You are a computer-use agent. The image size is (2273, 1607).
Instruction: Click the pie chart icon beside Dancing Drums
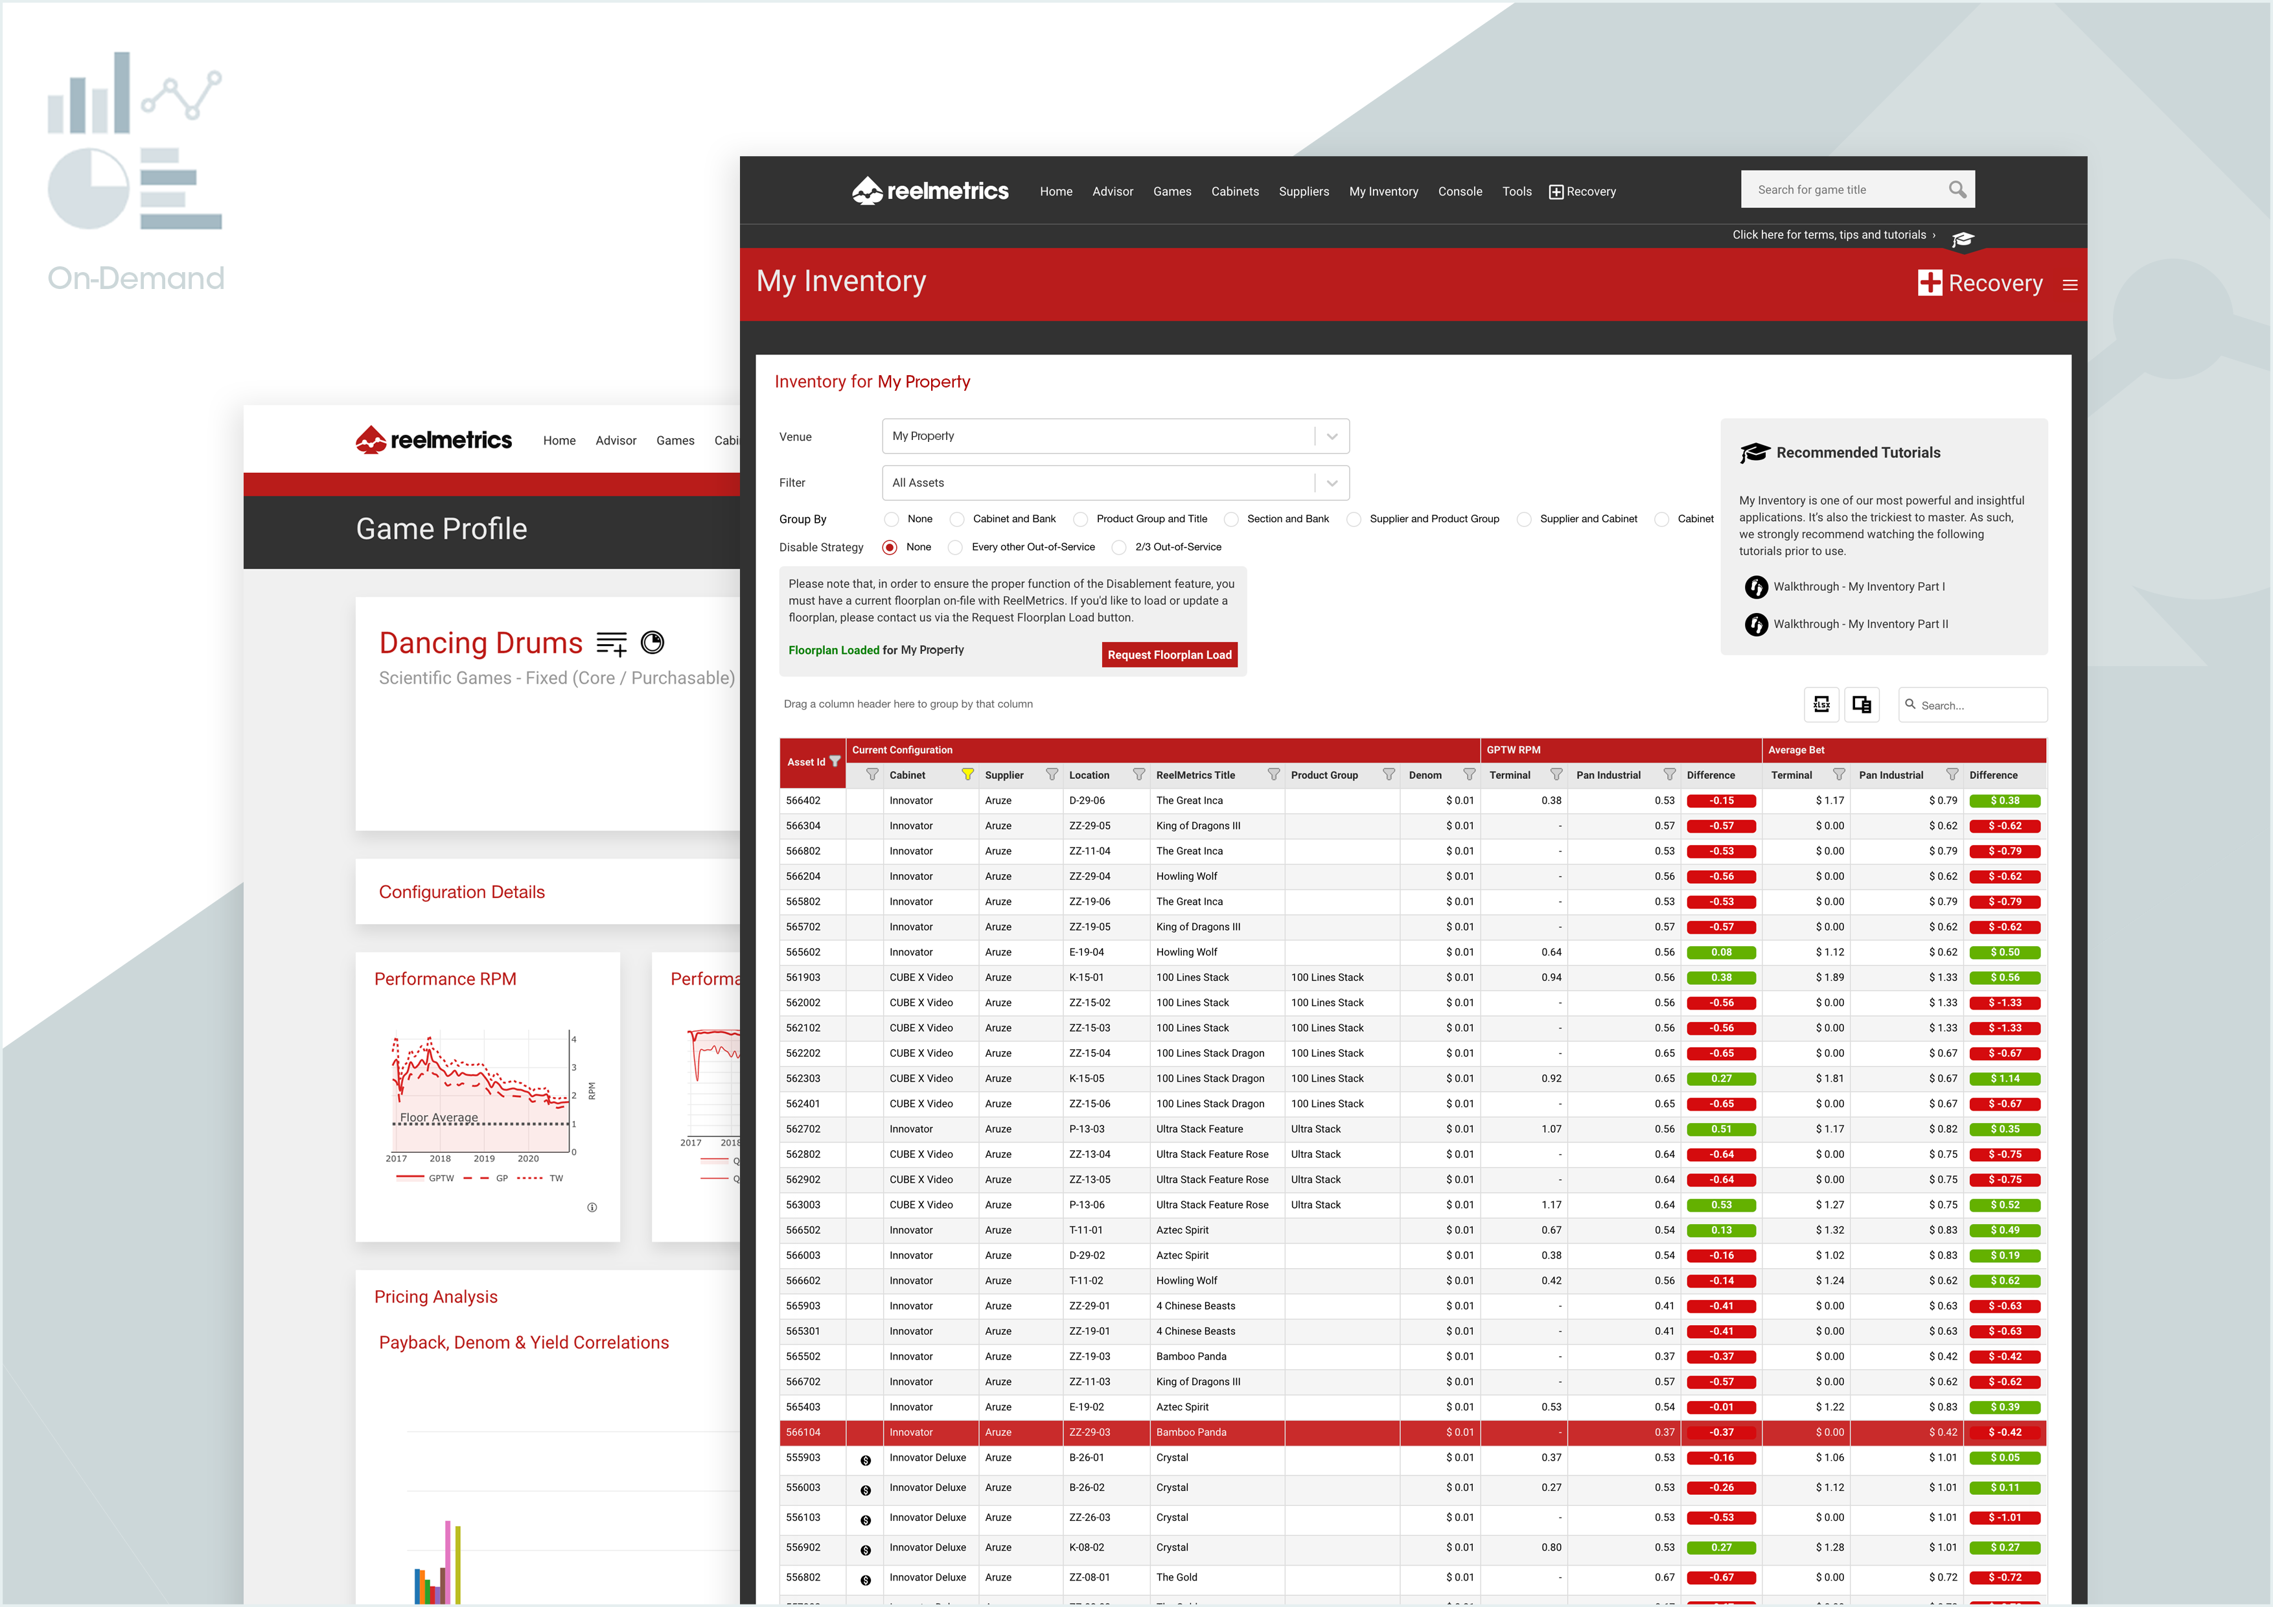652,643
